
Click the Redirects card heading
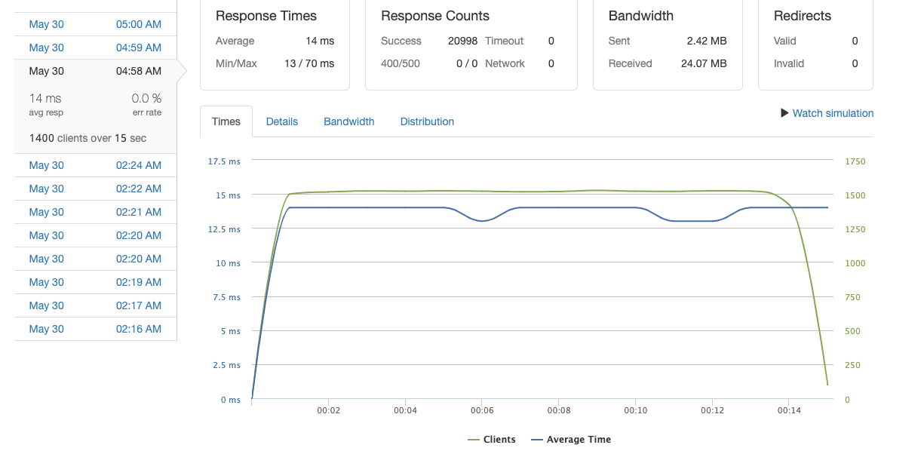pos(803,16)
